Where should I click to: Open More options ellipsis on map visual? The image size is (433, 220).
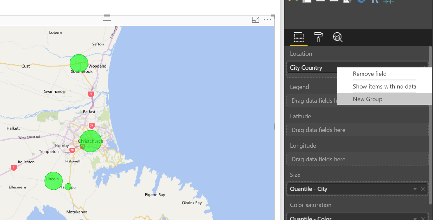[267, 20]
